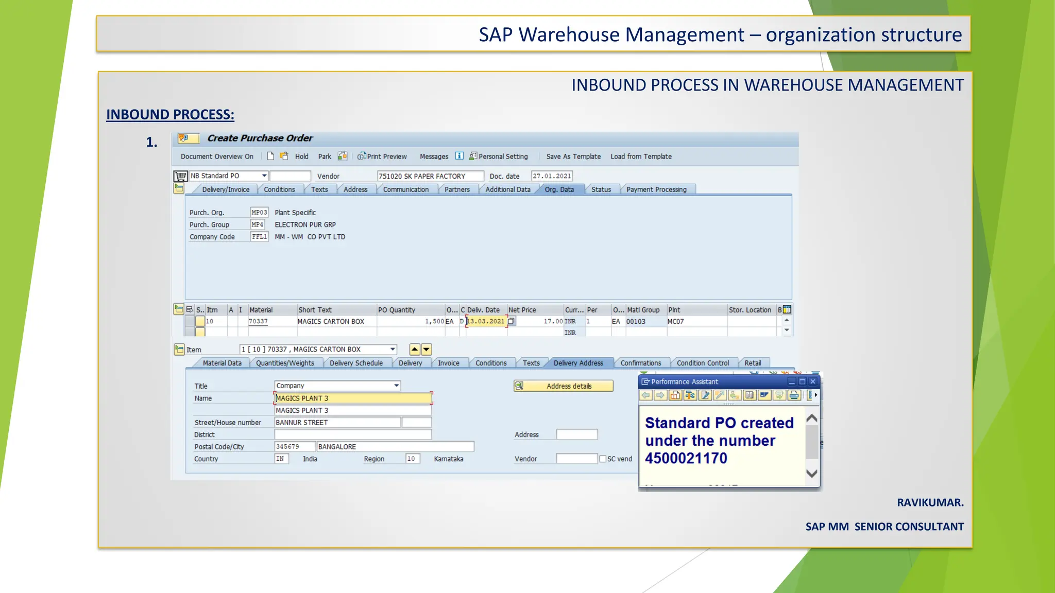Image resolution: width=1055 pixels, height=593 pixels.
Task: Click the Hold button
Action: pos(302,156)
